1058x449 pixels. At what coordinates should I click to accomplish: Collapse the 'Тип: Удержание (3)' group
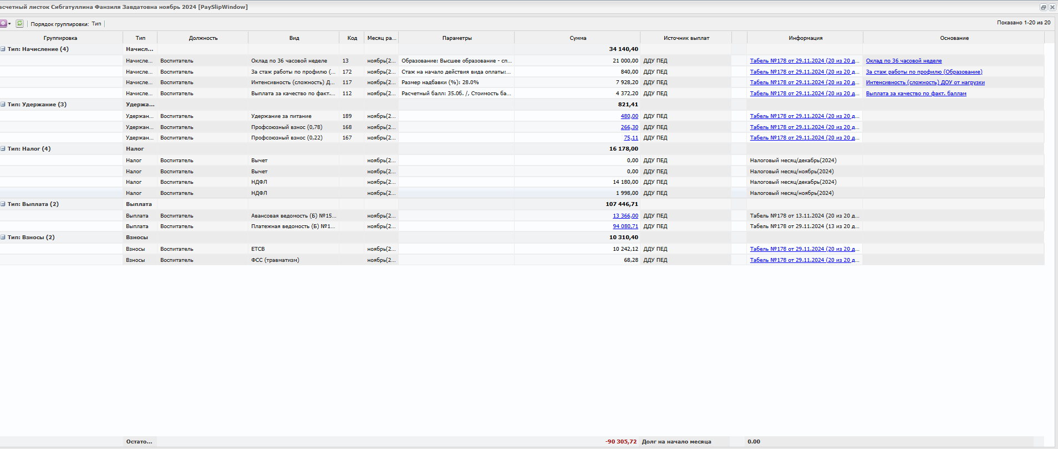[3, 105]
